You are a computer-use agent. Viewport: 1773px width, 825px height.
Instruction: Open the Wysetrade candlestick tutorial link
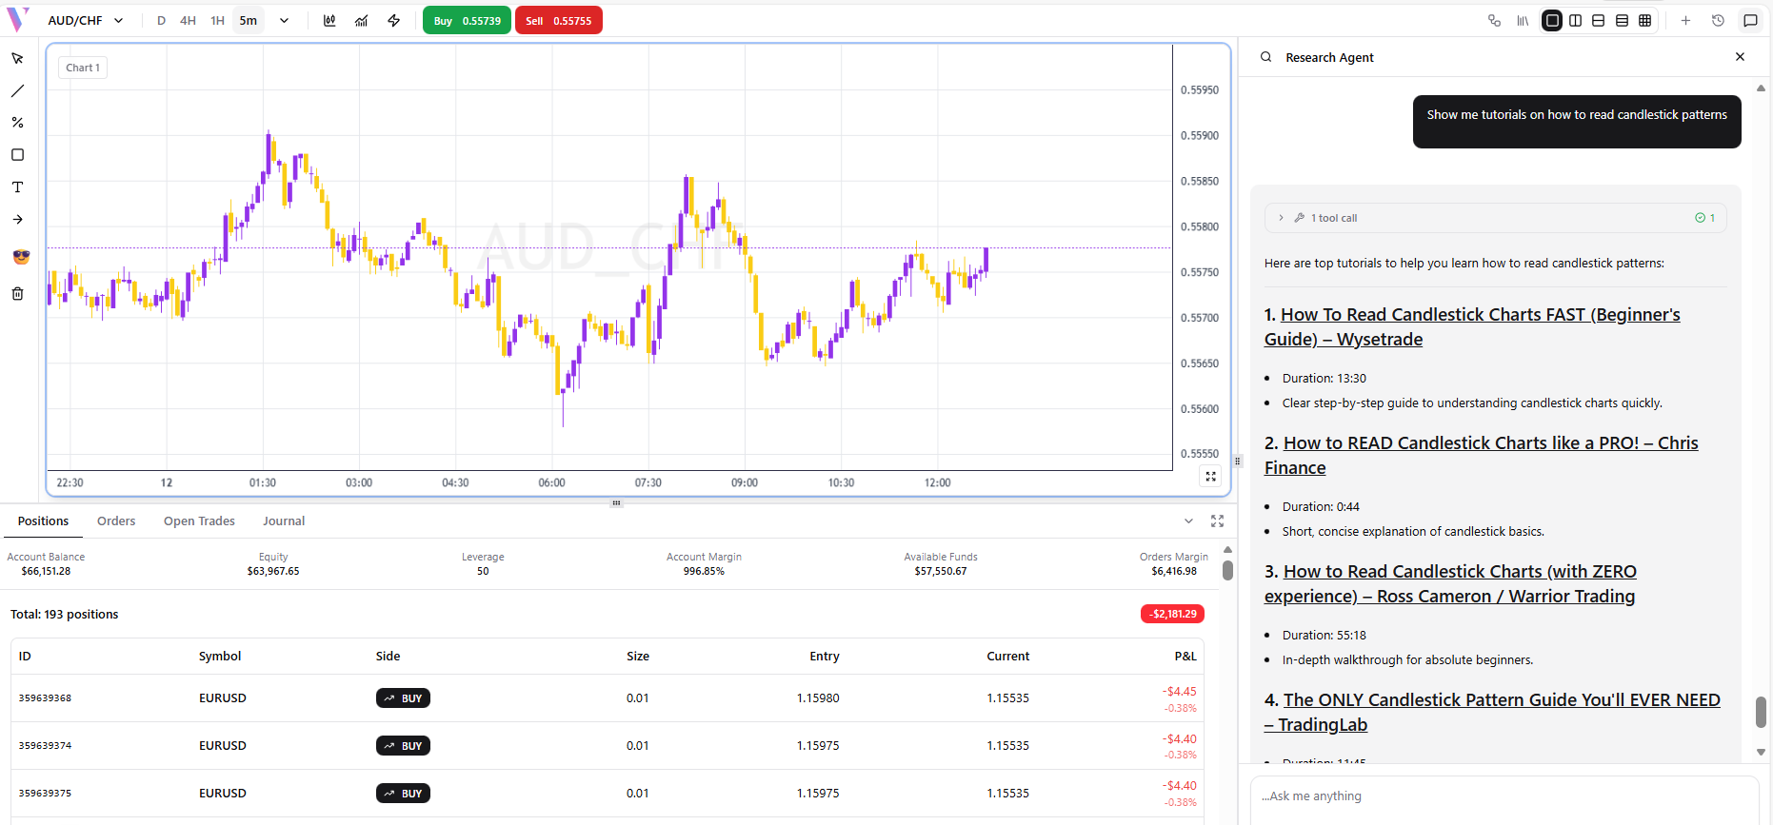[x=1471, y=326]
